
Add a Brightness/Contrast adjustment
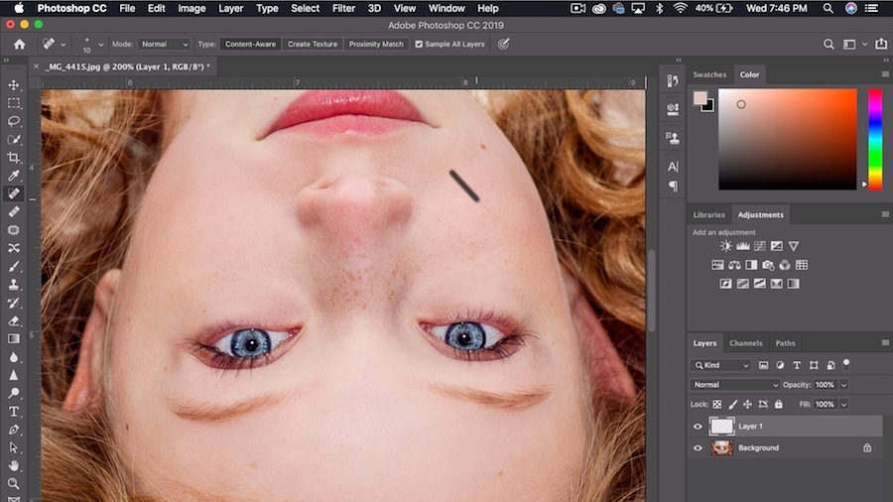(726, 246)
